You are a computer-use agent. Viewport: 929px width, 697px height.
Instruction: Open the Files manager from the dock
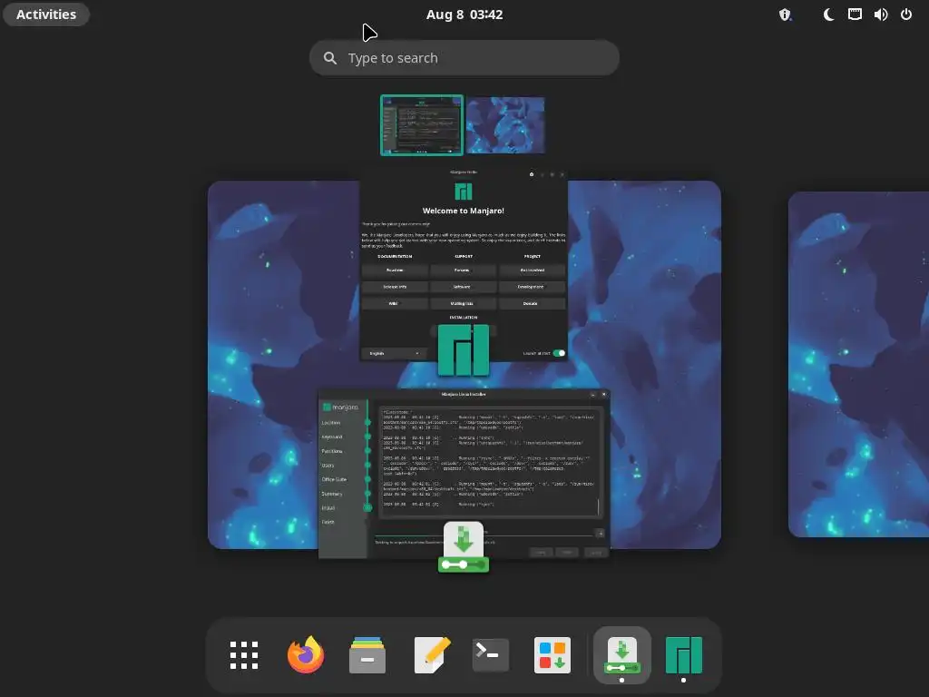(x=367, y=655)
